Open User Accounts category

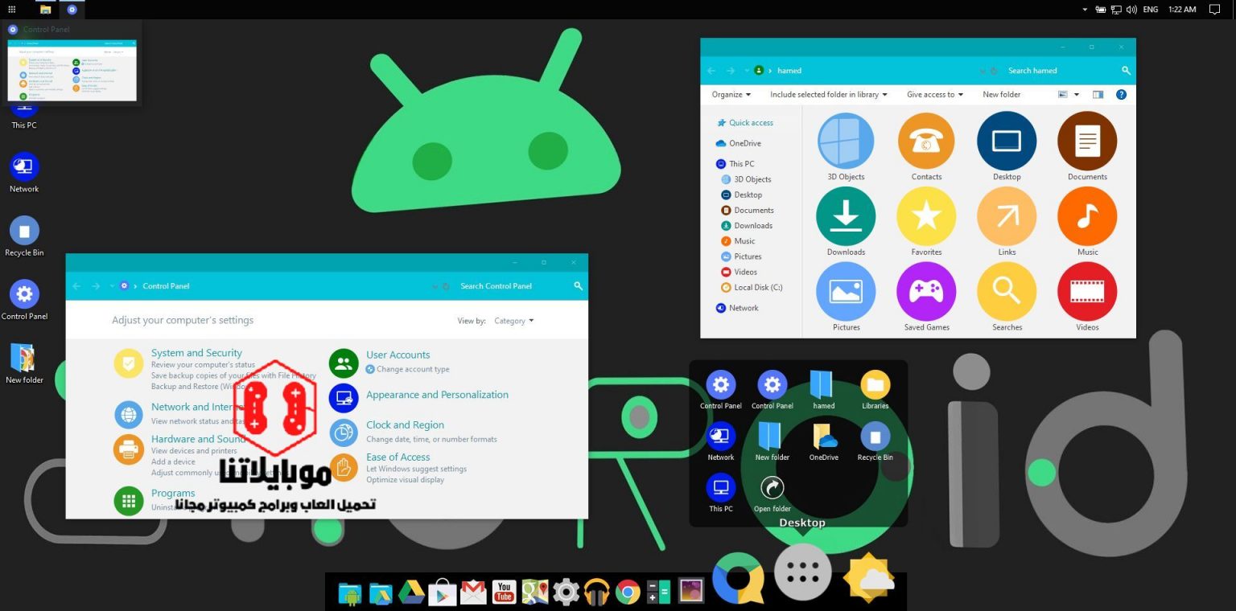coord(398,355)
